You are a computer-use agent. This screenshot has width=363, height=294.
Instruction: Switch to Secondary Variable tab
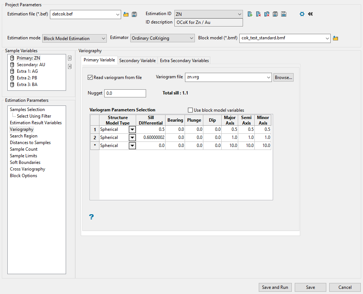pyautogui.click(x=137, y=61)
